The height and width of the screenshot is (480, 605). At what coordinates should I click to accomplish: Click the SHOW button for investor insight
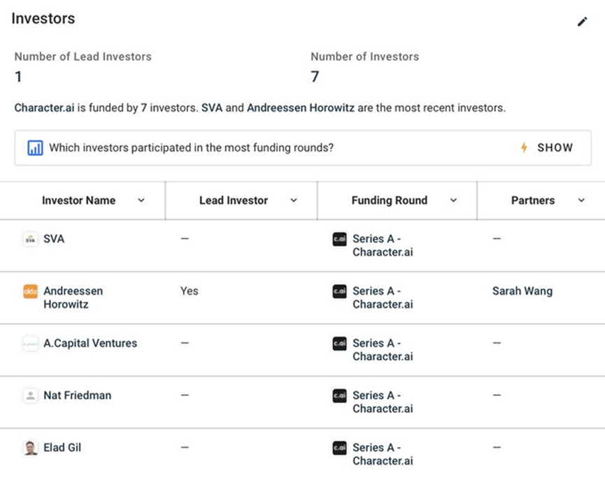click(547, 147)
